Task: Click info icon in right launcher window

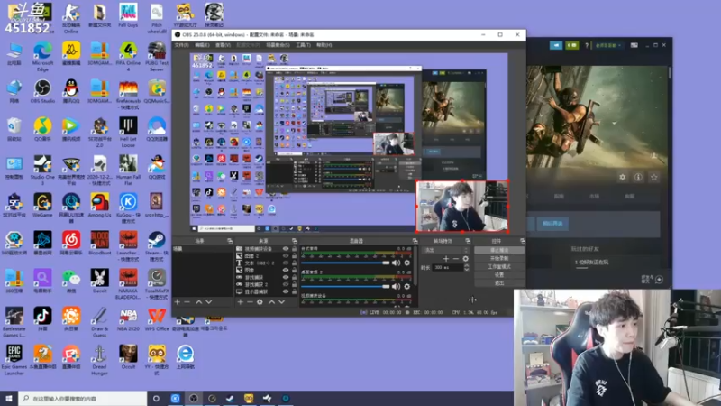Action: tap(638, 177)
